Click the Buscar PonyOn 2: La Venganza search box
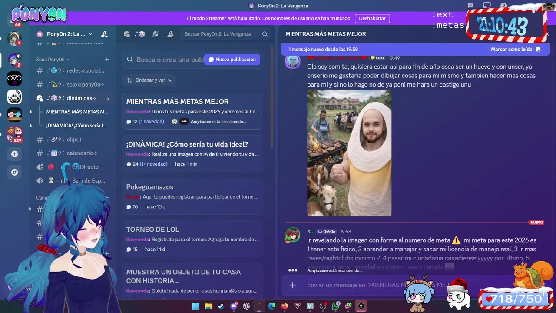The image size is (556, 313). click(x=225, y=34)
